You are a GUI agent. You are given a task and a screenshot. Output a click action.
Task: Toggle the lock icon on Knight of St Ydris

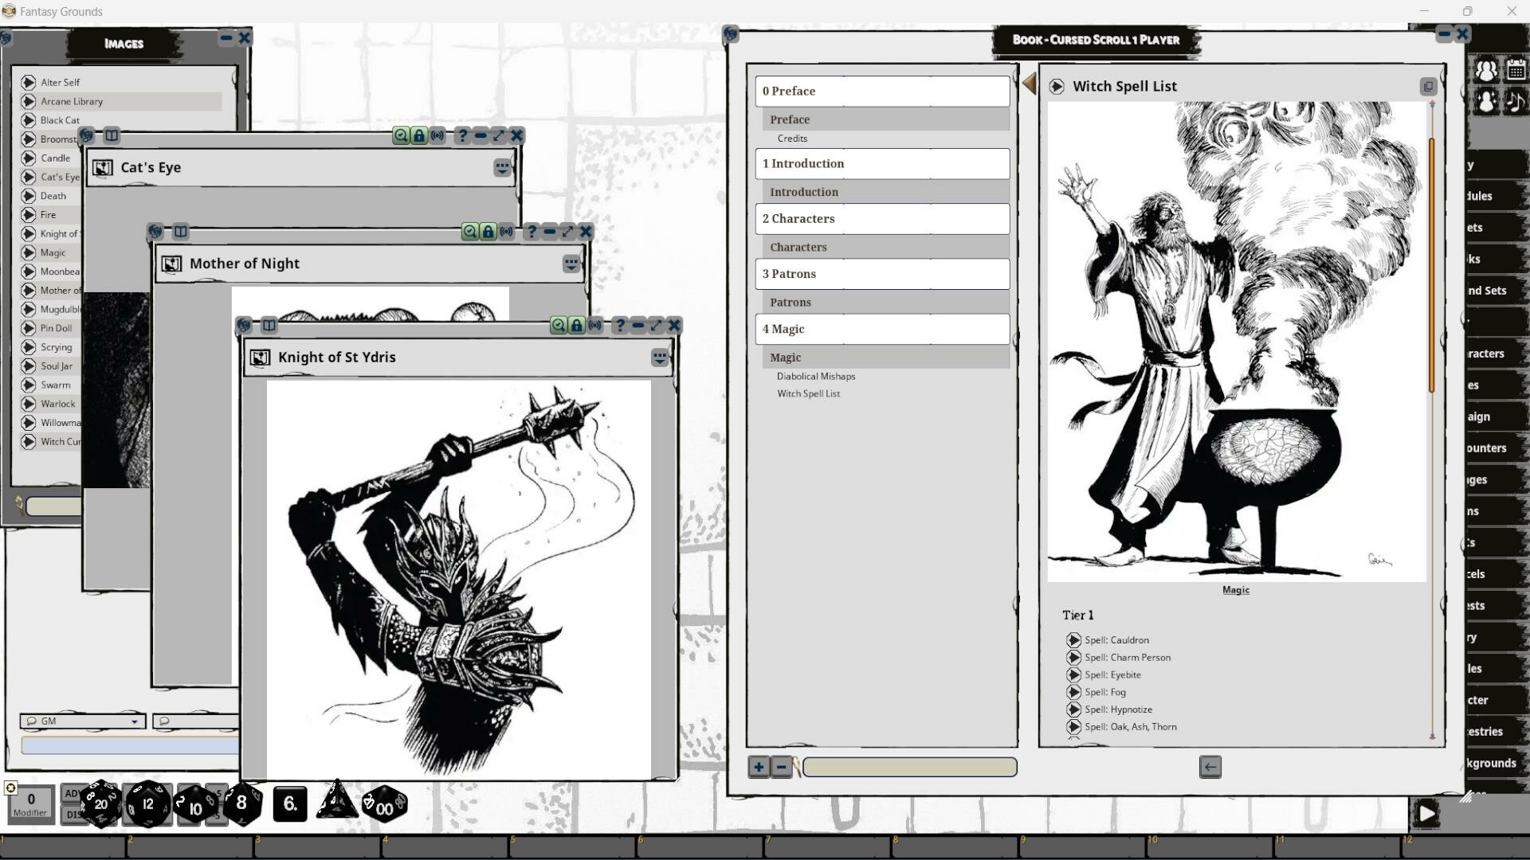[x=576, y=325]
